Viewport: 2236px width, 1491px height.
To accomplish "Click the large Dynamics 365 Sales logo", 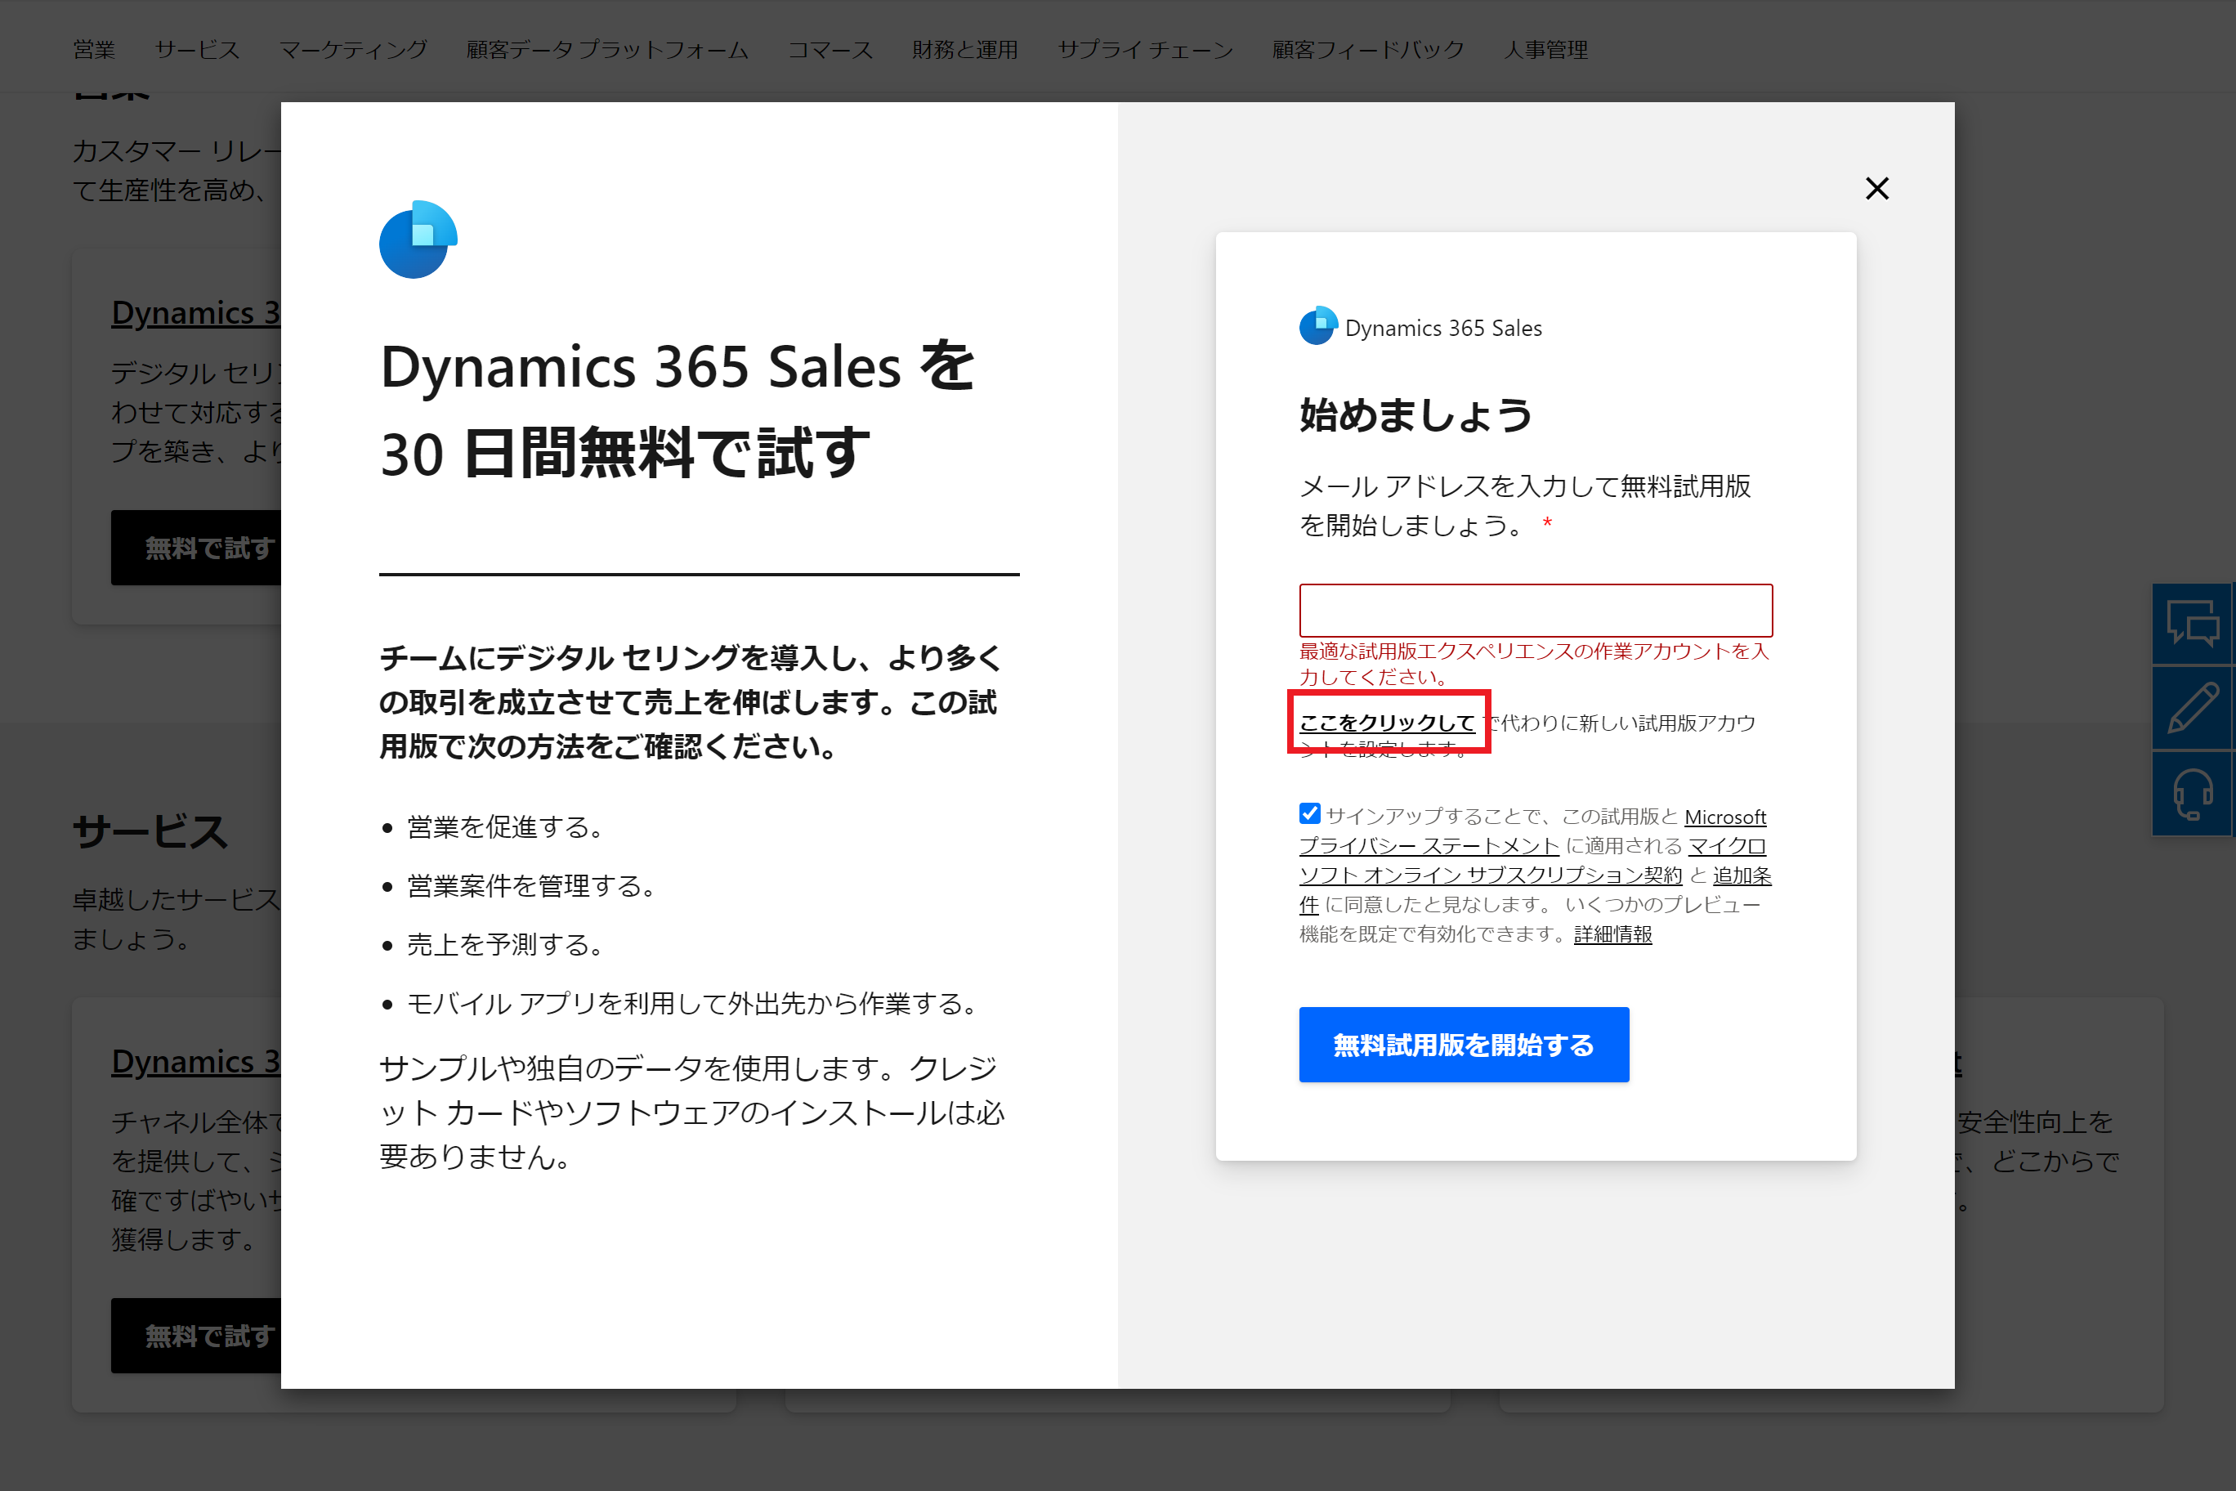I will pyautogui.click(x=418, y=239).
